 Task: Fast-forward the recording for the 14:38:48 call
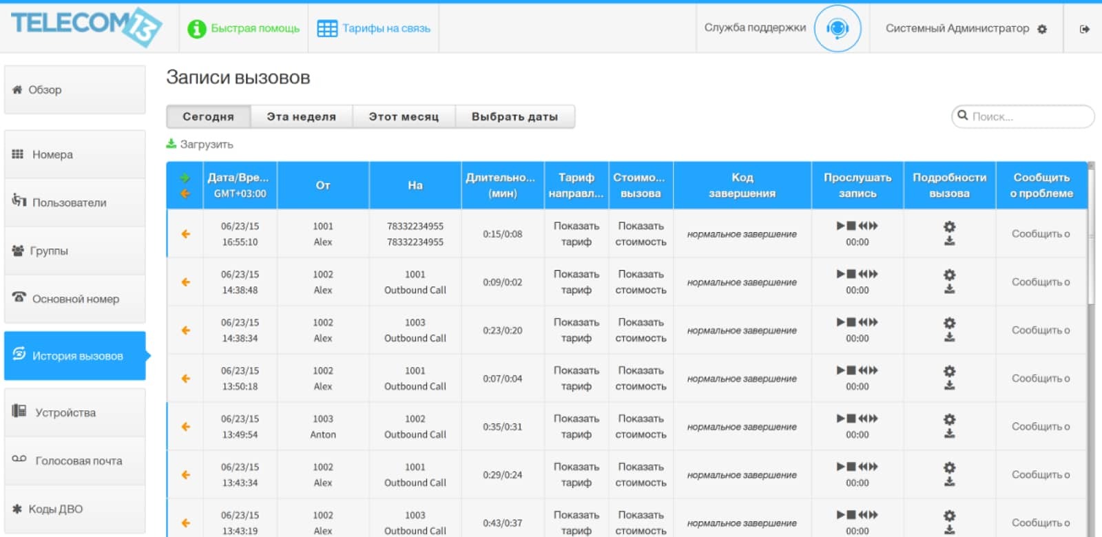[873, 274]
